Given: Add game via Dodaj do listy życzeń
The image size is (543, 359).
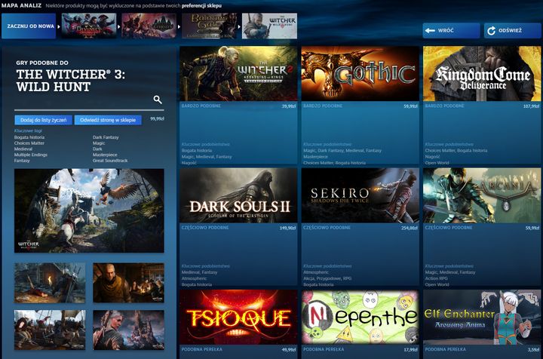Looking at the screenshot, I should tap(44, 120).
